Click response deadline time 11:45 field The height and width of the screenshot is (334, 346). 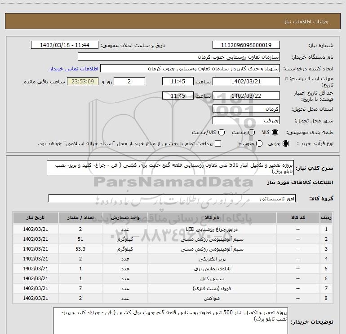(x=178, y=81)
